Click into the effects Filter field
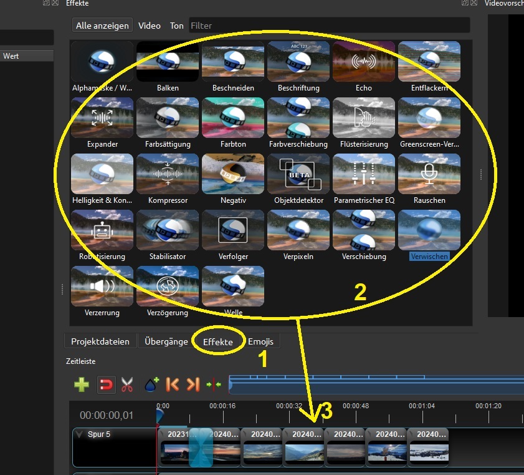The height and width of the screenshot is (475, 524). [x=329, y=26]
